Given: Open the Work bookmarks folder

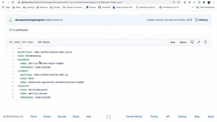Looking at the screenshot, I should point(17,7).
